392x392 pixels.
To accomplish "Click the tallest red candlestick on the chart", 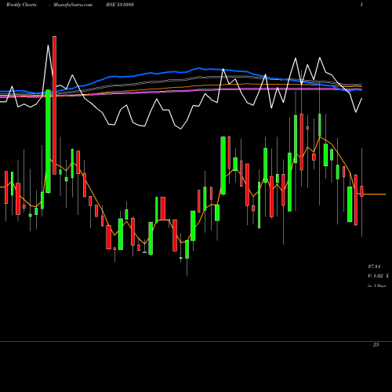I will tap(54, 105).
